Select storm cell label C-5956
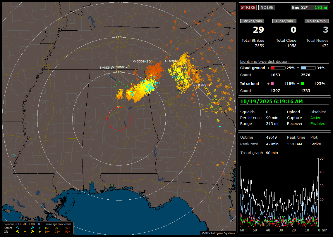333x237 pixels. tap(171, 61)
